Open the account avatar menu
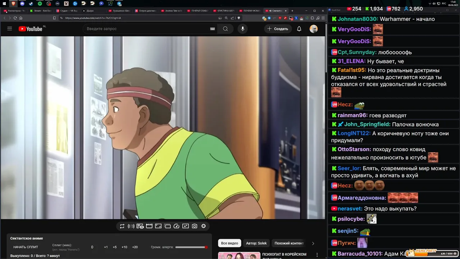Screen dimensions: 460x259 point(314,29)
